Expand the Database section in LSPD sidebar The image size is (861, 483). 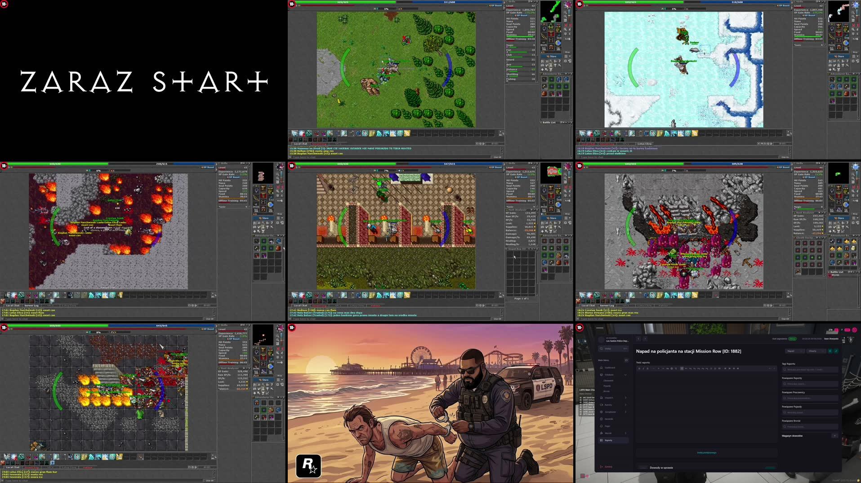pos(613,375)
